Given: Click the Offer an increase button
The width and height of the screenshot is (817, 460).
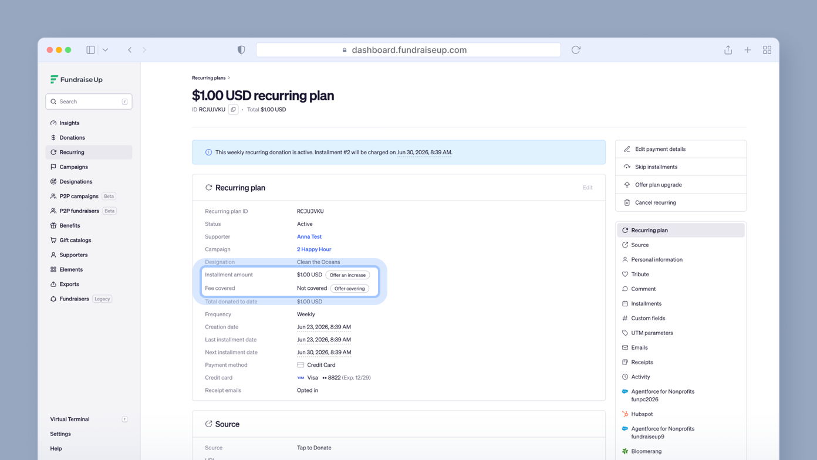Looking at the screenshot, I should (347, 275).
